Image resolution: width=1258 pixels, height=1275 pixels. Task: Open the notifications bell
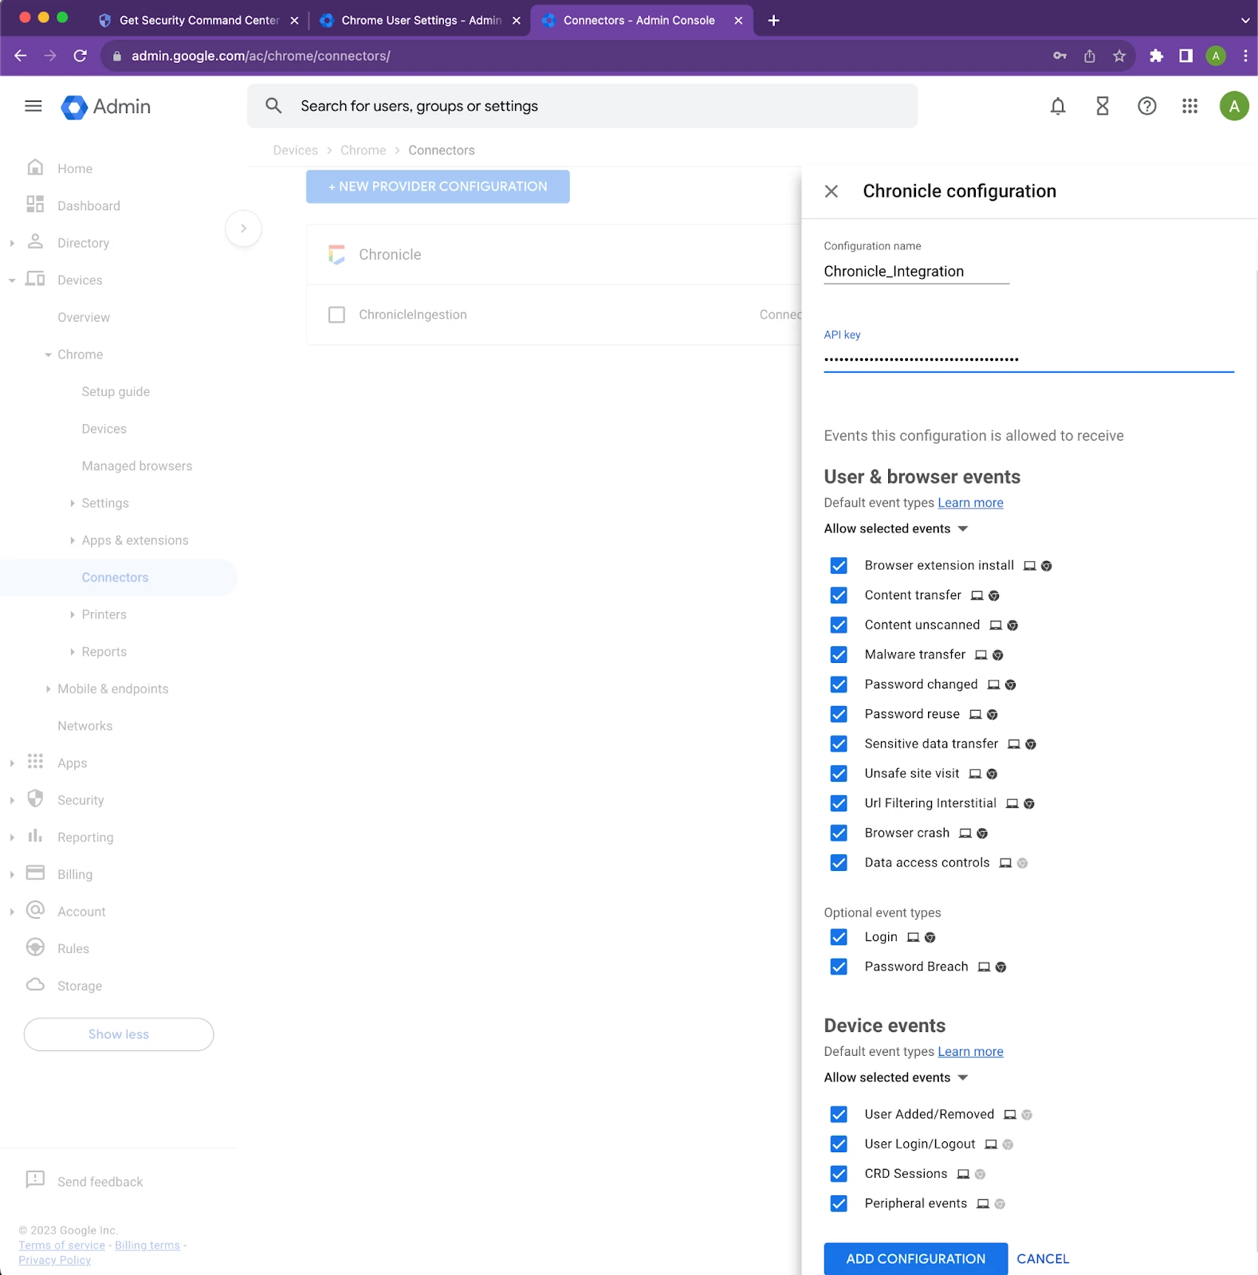(1058, 106)
